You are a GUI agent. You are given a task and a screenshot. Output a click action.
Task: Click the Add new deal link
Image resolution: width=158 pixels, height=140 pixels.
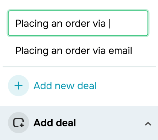coord(65,86)
